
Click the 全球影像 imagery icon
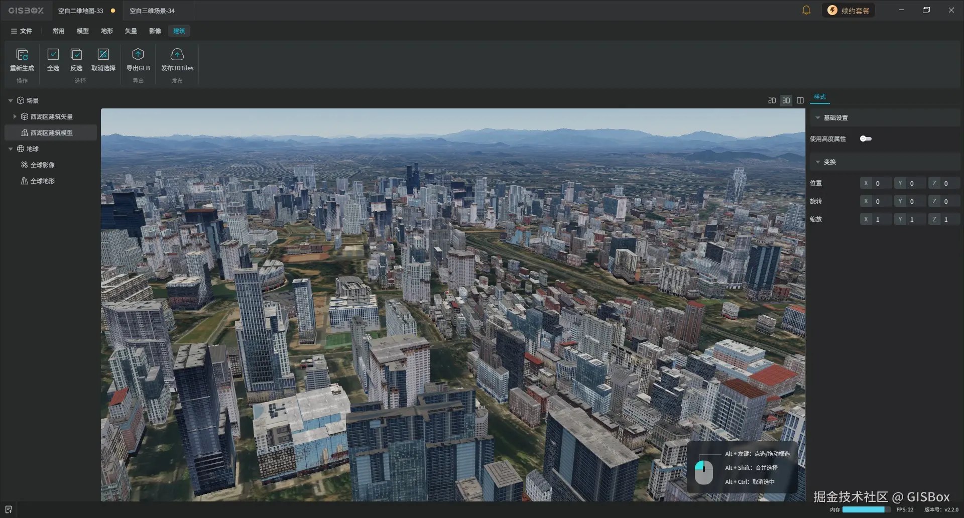25,165
